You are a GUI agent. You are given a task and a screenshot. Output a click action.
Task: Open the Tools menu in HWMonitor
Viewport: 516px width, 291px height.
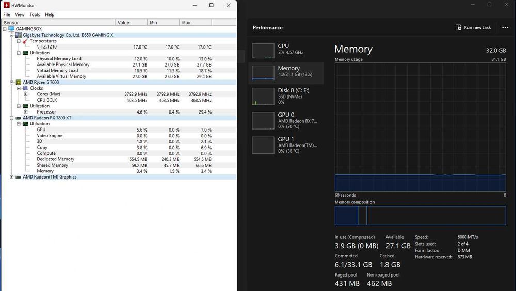tap(35, 14)
